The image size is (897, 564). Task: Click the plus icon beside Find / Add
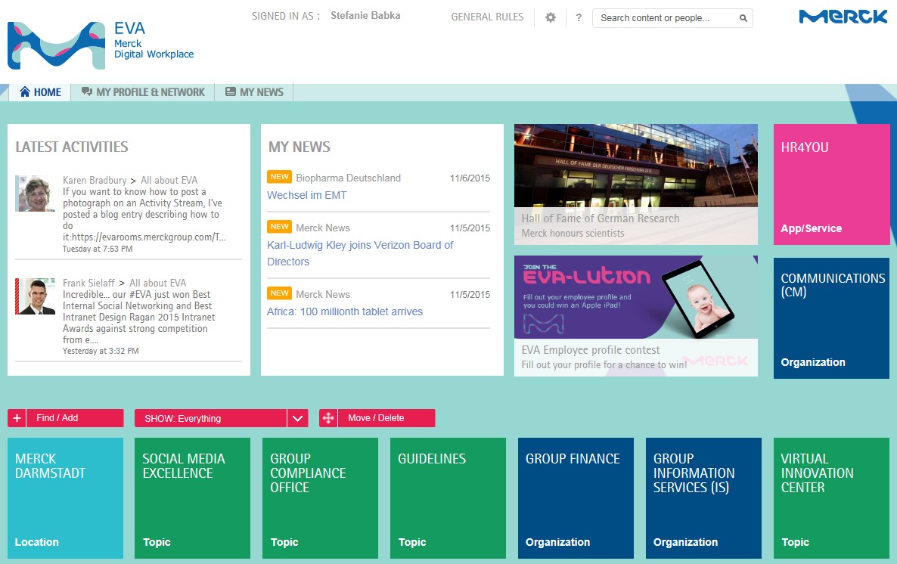pos(17,418)
